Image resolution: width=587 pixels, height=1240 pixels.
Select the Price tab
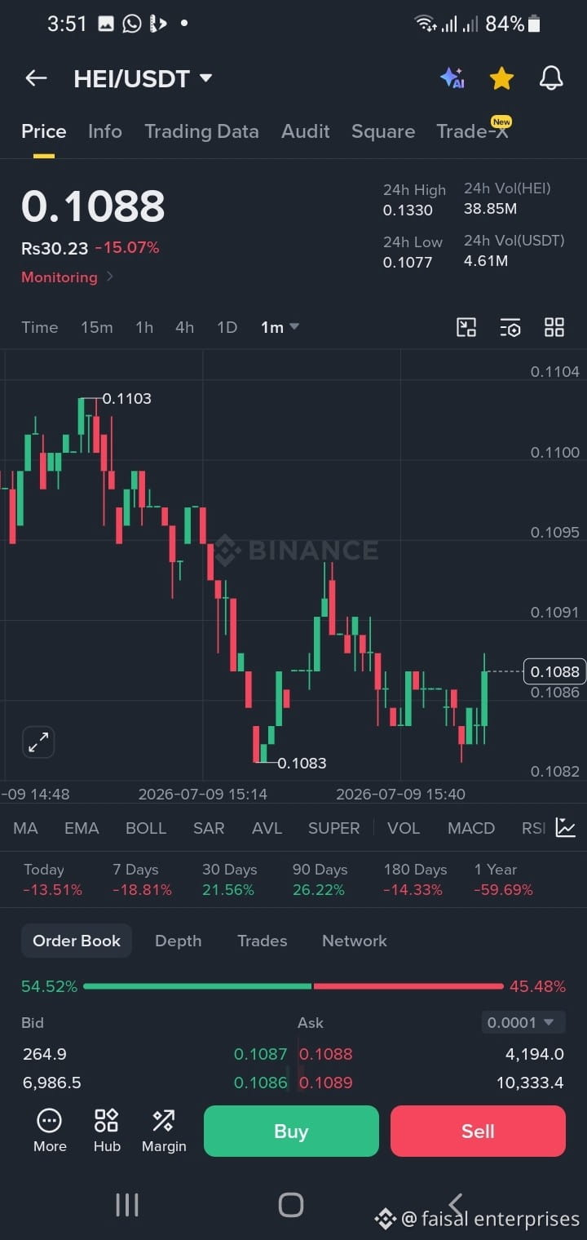tap(44, 131)
